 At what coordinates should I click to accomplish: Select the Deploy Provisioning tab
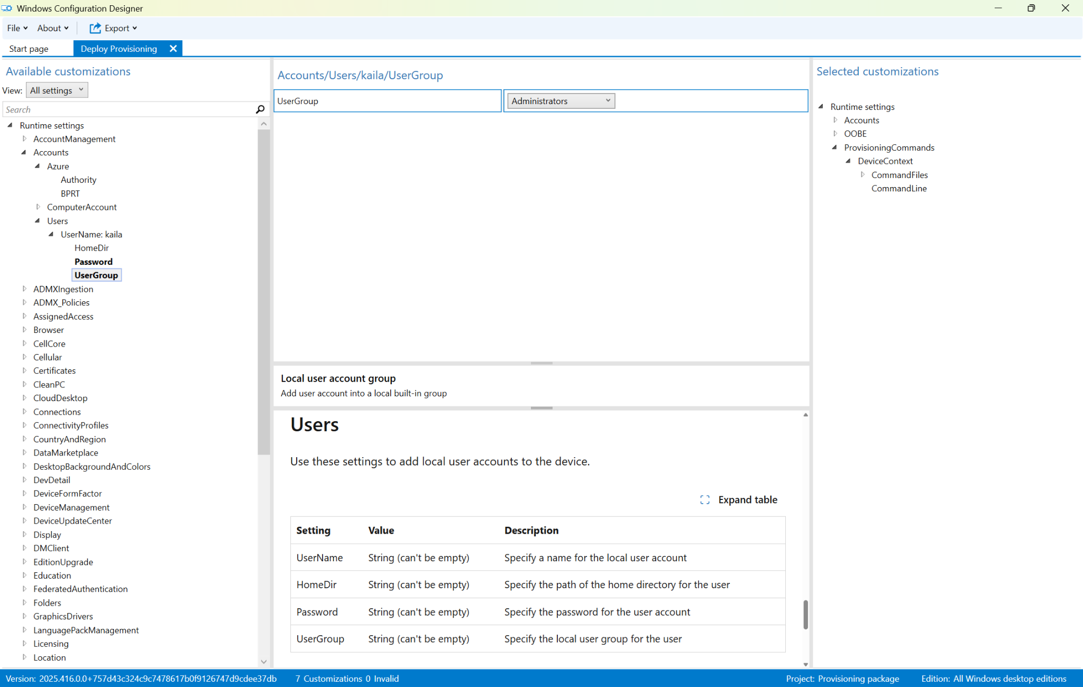click(119, 49)
